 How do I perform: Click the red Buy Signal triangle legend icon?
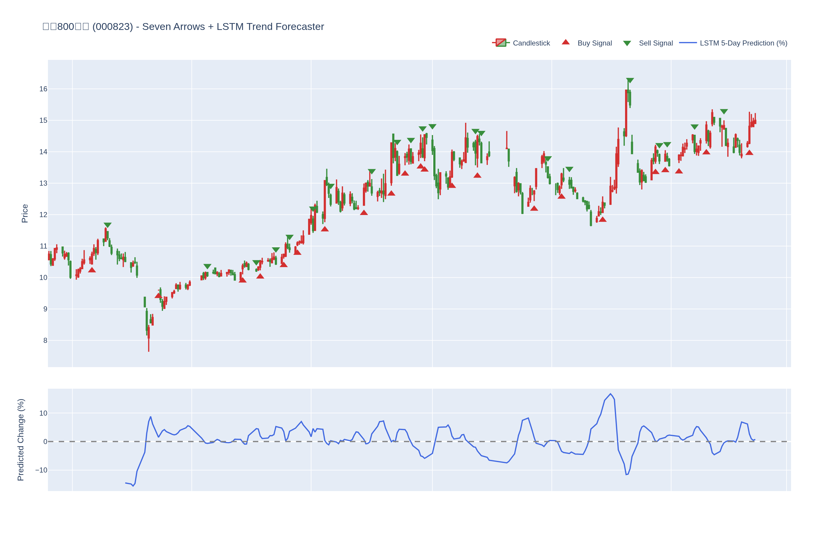click(x=565, y=42)
